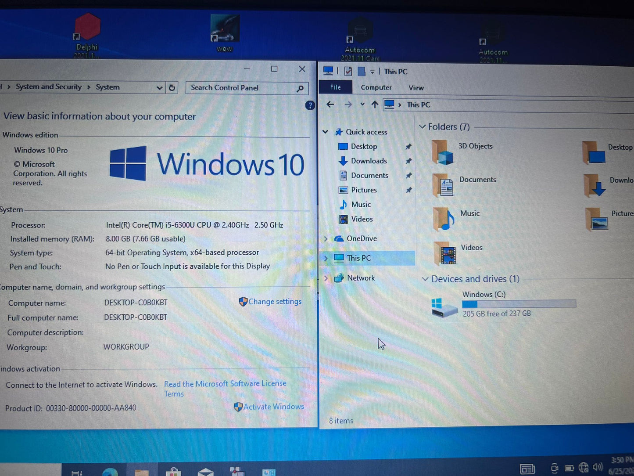Open the Videos folder in Folders group
Image resolution: width=634 pixels, height=476 pixels.
click(x=458, y=253)
